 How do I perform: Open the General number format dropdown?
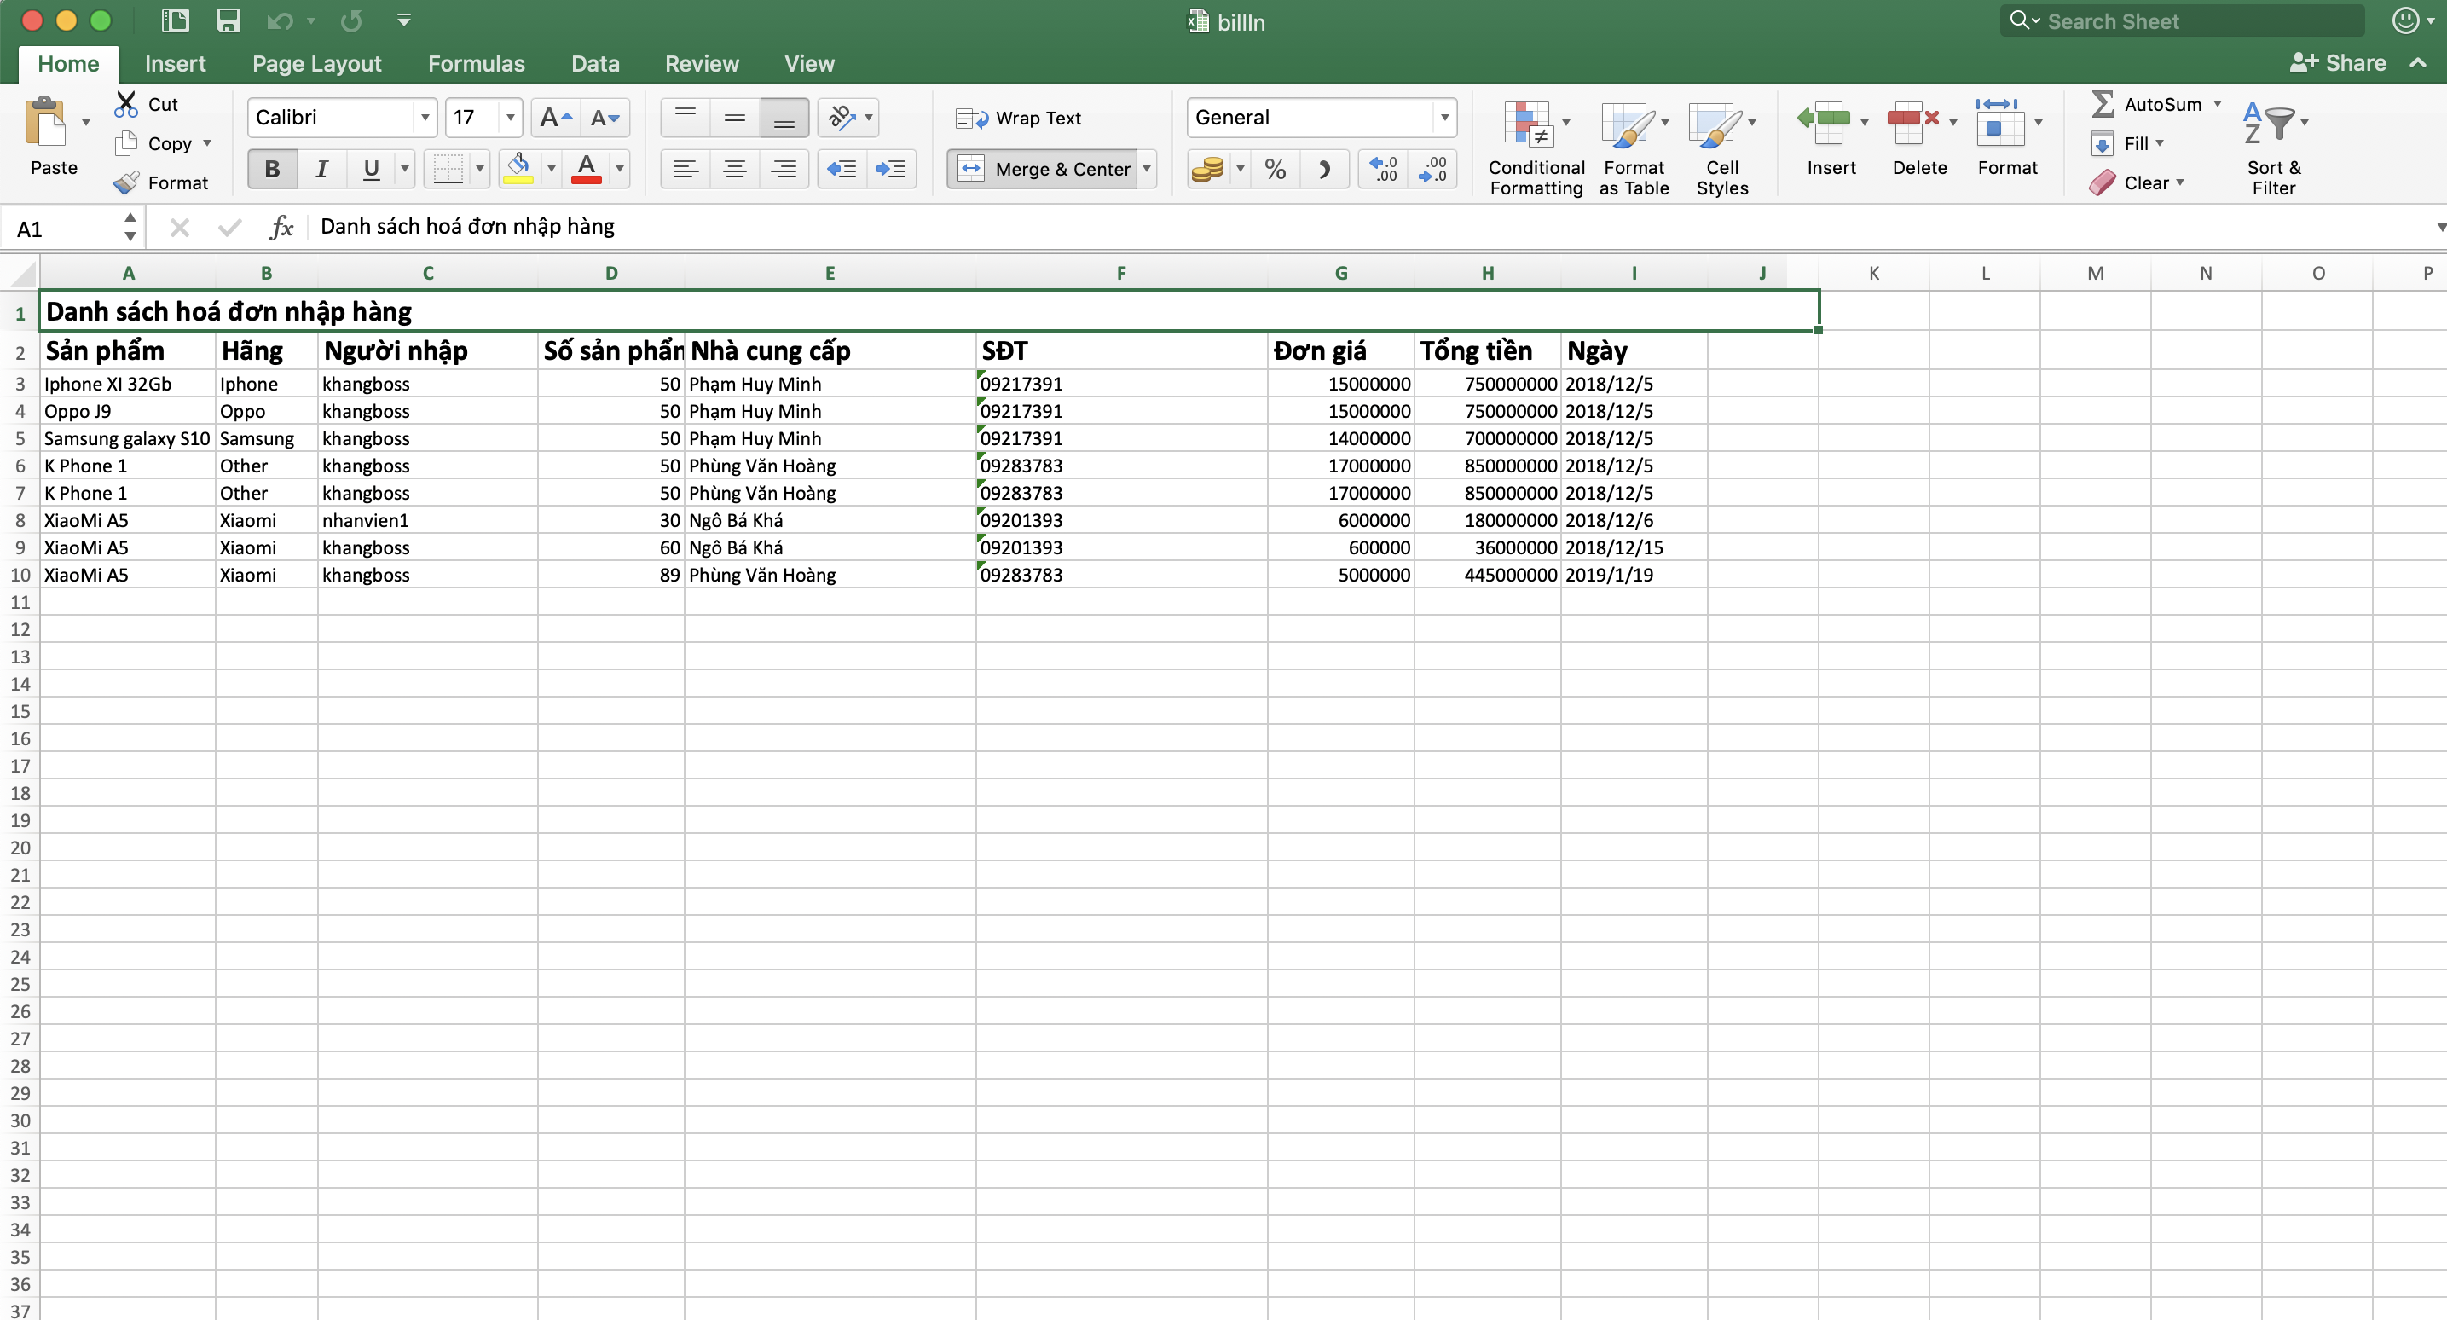[x=1443, y=118]
